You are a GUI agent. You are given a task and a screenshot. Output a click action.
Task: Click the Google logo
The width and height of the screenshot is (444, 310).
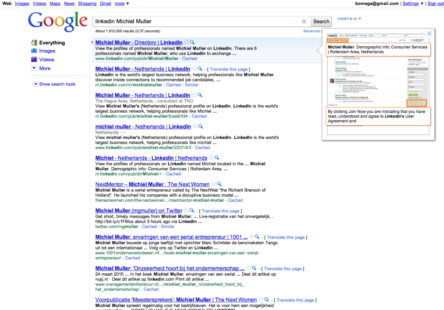click(58, 22)
